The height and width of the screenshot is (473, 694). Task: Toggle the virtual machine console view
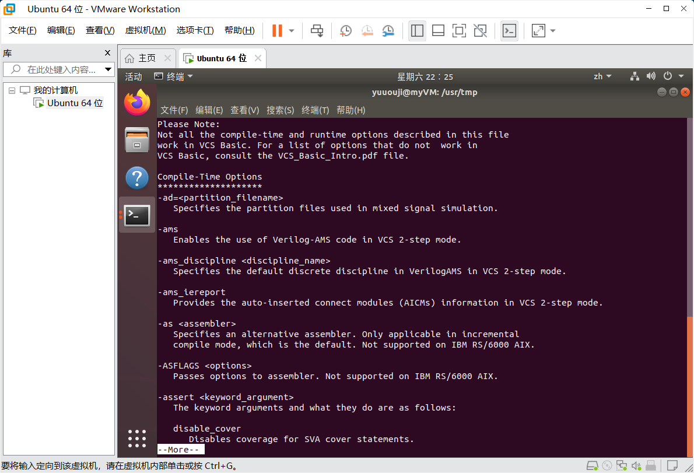[509, 30]
